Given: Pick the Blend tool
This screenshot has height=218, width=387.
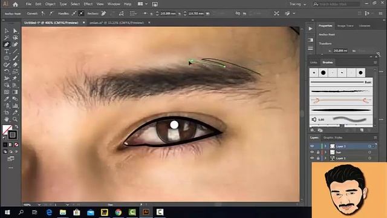Looking at the screenshot, I should click(x=15, y=99).
